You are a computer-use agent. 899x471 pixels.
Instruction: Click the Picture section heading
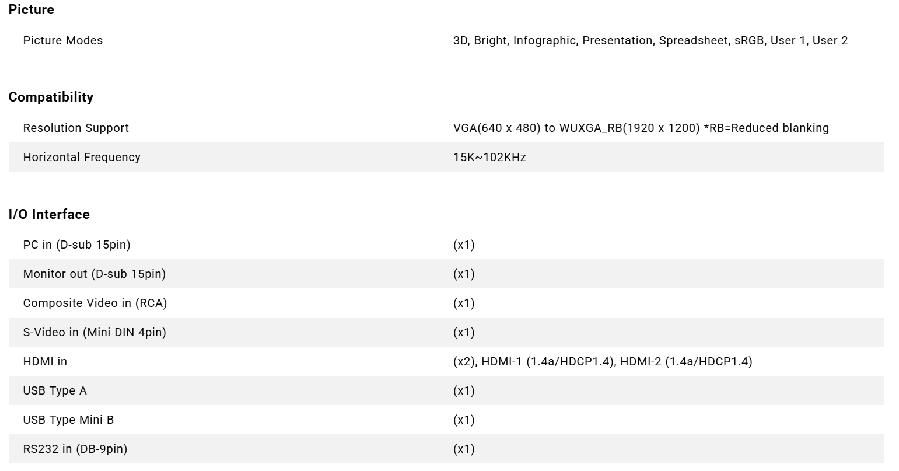point(31,10)
